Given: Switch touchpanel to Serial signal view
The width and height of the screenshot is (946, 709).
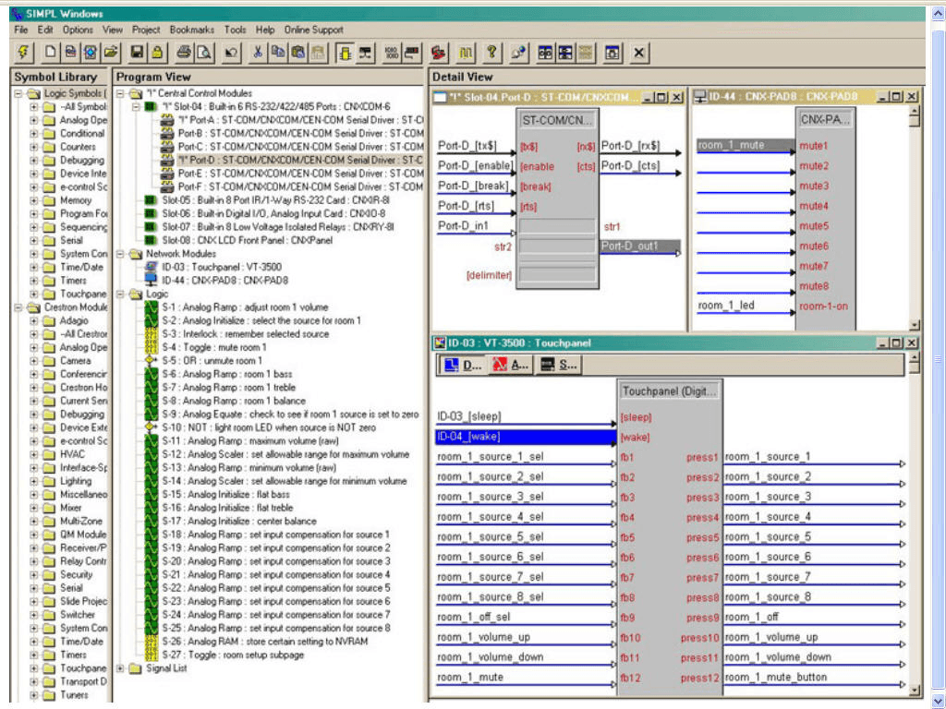Looking at the screenshot, I should 559,365.
